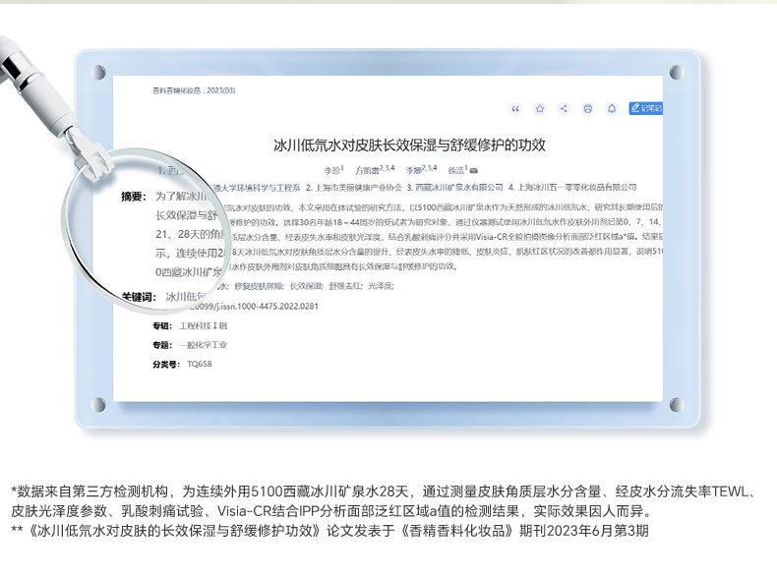777x578 pixels.
Task: Click the paper title 冰川低氘水对皮肤长效保湿
Action: pyautogui.click(x=408, y=145)
